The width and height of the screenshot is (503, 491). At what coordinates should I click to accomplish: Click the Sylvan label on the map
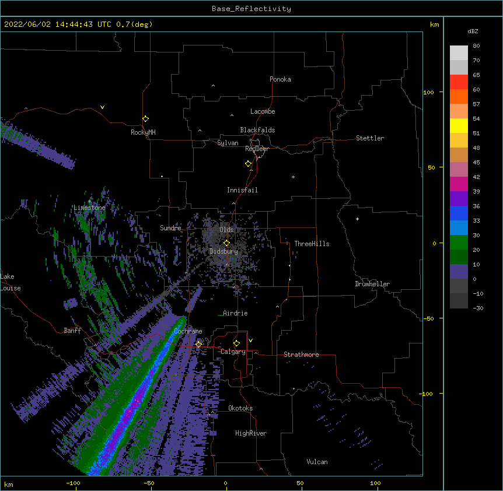point(228,143)
